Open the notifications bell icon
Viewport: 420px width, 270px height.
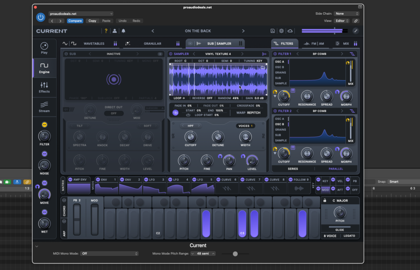(x=123, y=31)
